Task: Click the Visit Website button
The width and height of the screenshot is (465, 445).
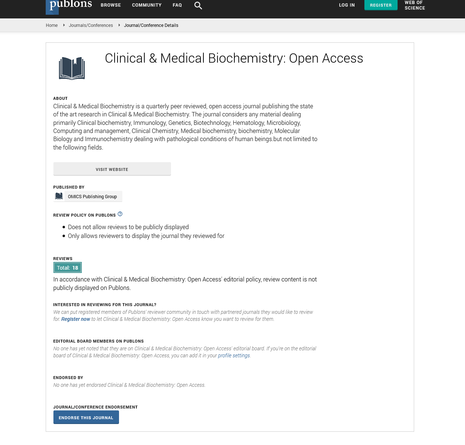Action: pos(112,169)
